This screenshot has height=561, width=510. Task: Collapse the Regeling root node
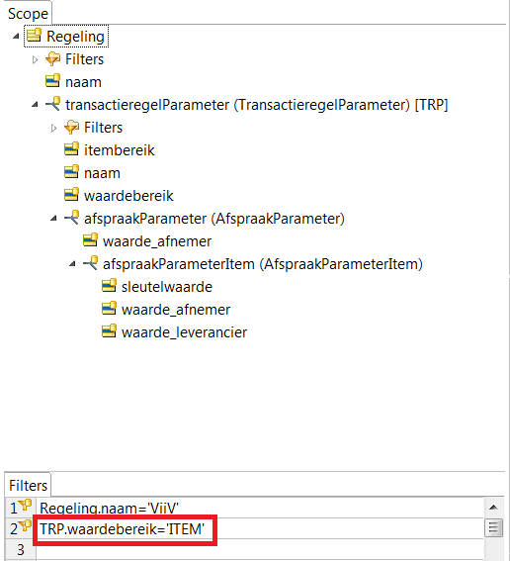tap(16, 37)
